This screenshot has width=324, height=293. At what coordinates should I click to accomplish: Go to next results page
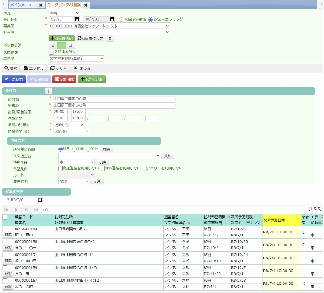[x=26, y=210]
